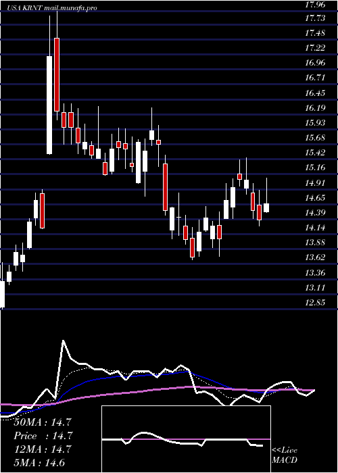Click the 13.36 price axis label

click(315, 273)
